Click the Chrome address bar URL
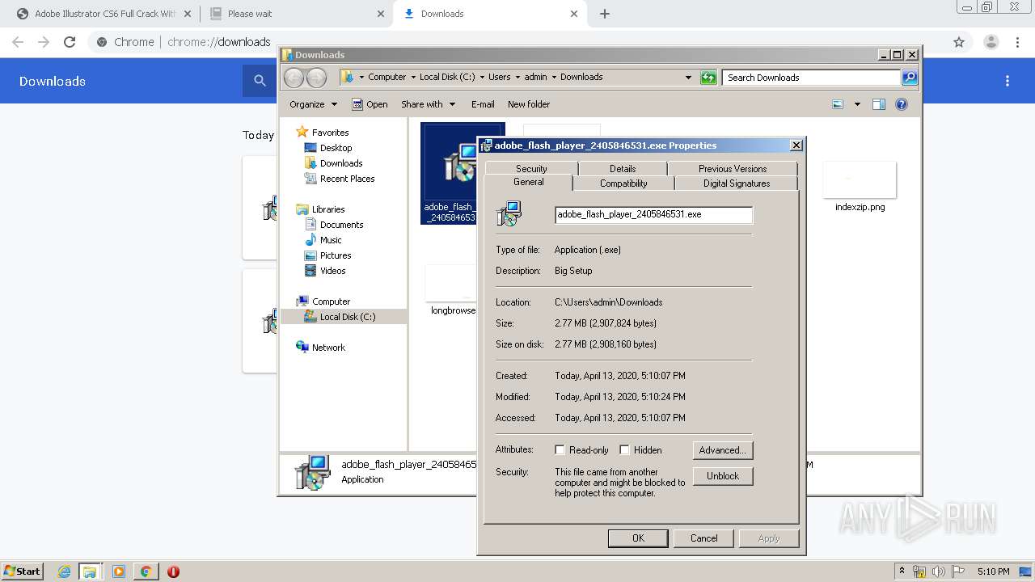The width and height of the screenshot is (1035, 582). [219, 42]
